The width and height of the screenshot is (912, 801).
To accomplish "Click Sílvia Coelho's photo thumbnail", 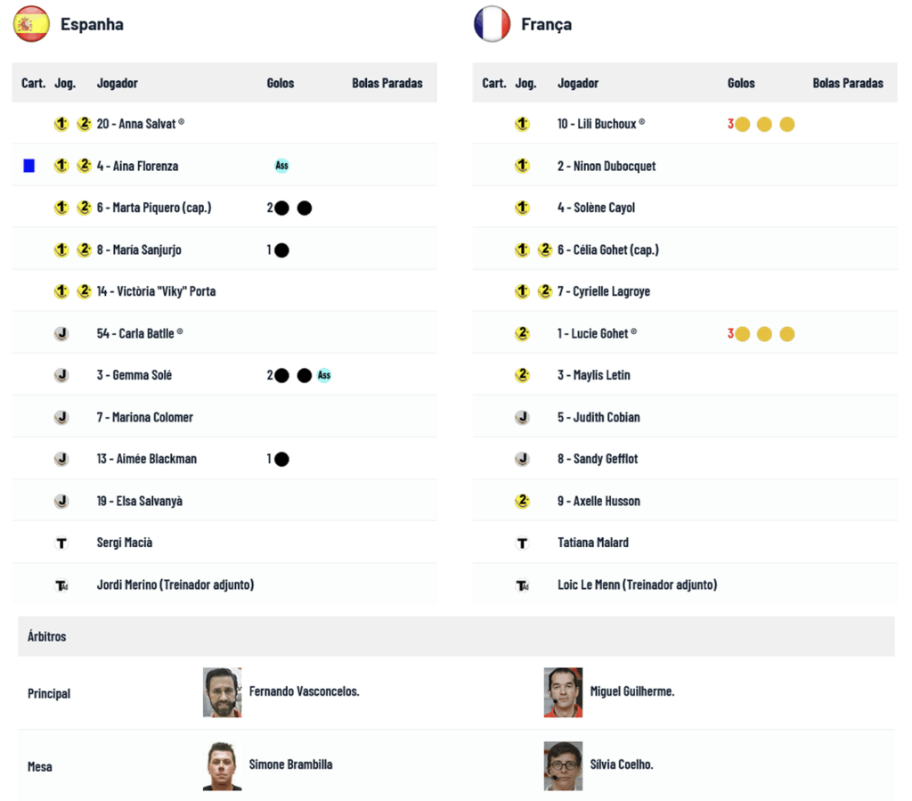I will pos(563,765).
